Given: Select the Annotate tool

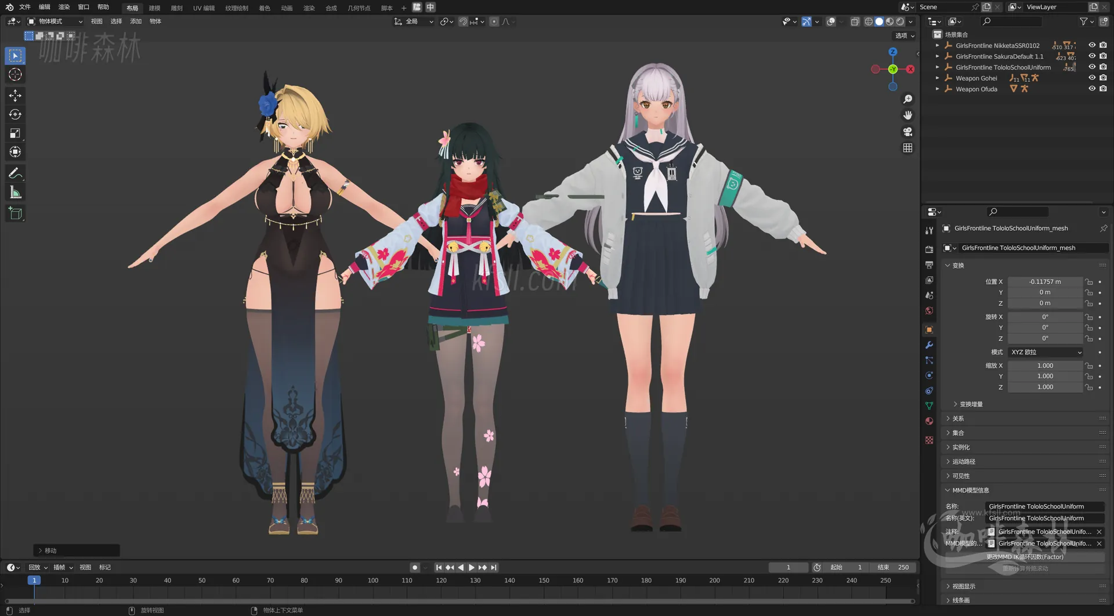Looking at the screenshot, I should coord(15,172).
